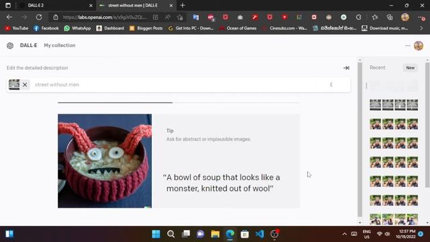This screenshot has height=242, width=430.
Task: Open File Explorer from taskbar
Action: 215,234
